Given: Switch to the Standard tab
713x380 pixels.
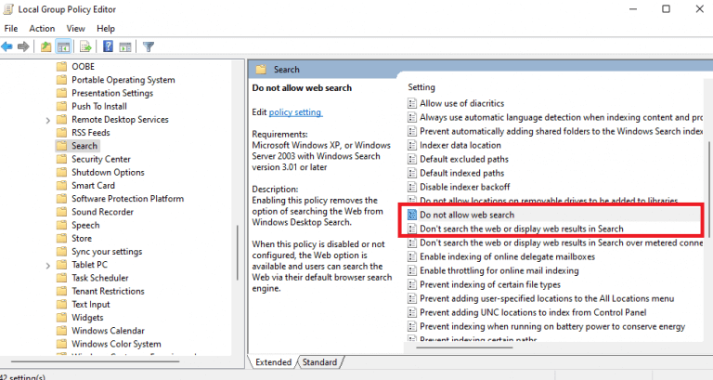Looking at the screenshot, I should (x=319, y=362).
